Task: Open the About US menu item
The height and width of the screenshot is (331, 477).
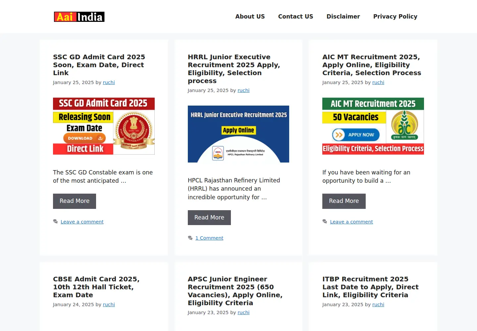Action: pos(250,17)
